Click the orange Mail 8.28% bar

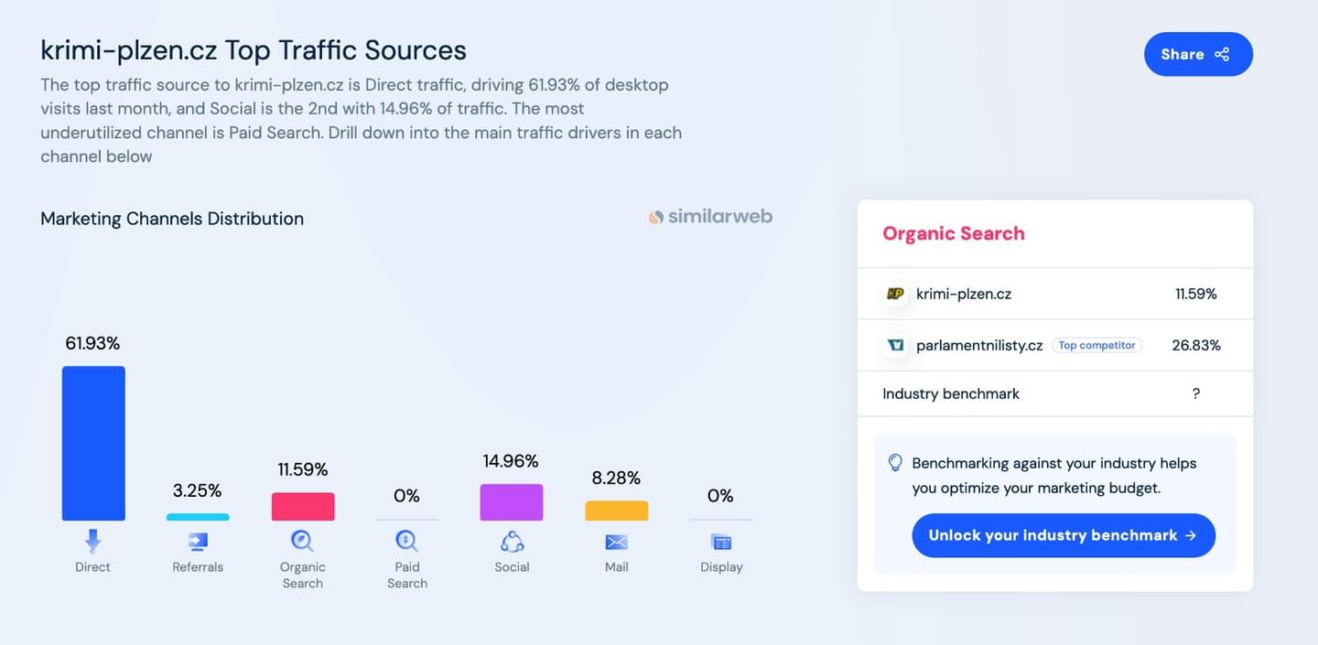617,511
